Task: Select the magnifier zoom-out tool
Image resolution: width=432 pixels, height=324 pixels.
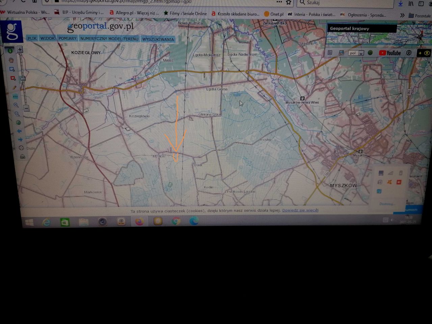Action: coord(17,114)
